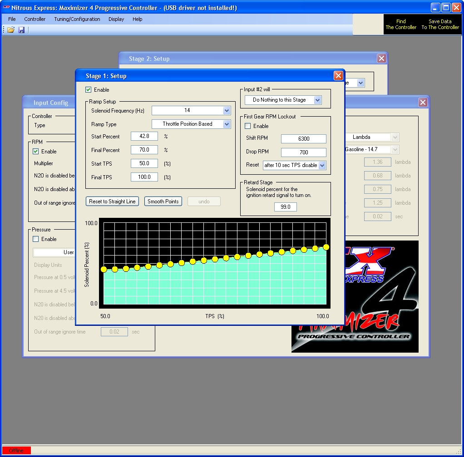Click the lambda field showing 0.75
Screen dimensions: 464x457
[x=378, y=189]
